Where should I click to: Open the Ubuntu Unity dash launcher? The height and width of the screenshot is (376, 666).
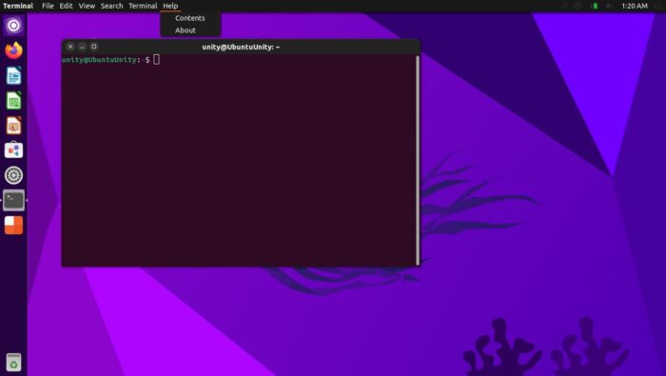tap(13, 26)
